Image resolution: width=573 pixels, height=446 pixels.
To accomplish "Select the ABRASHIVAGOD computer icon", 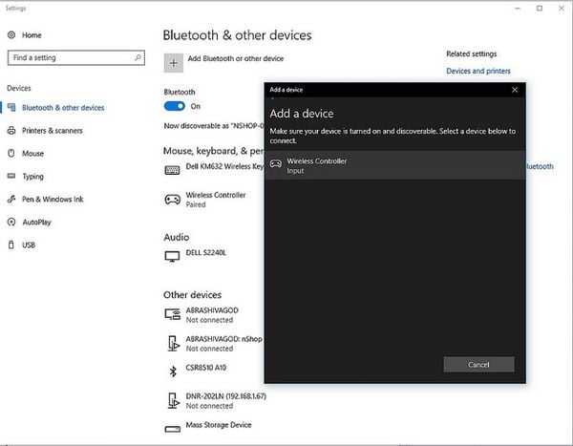I will point(172,314).
